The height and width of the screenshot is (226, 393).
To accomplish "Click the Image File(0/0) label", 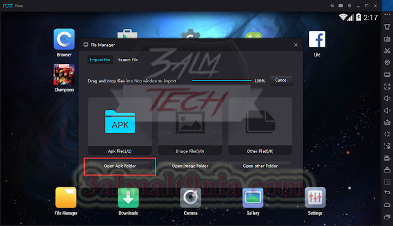I will pyautogui.click(x=190, y=151).
